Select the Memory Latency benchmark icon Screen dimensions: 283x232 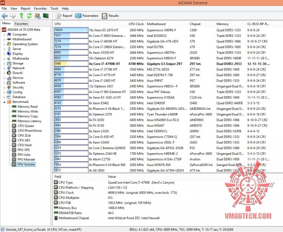pos(14,121)
